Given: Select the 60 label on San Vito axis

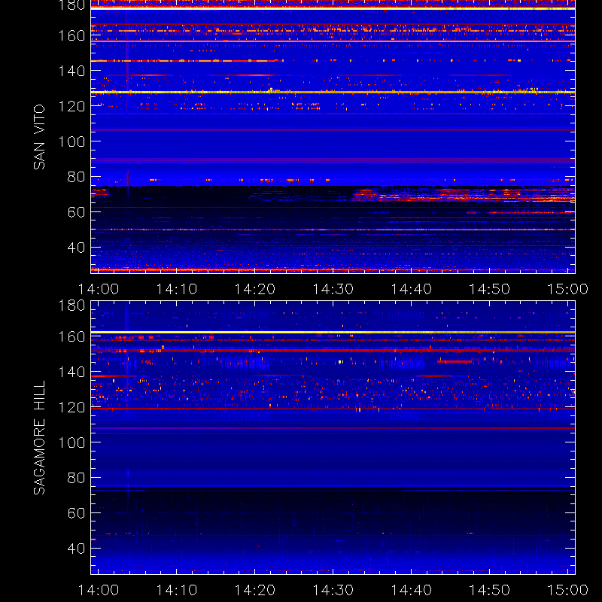Looking at the screenshot, I should click(x=76, y=212).
